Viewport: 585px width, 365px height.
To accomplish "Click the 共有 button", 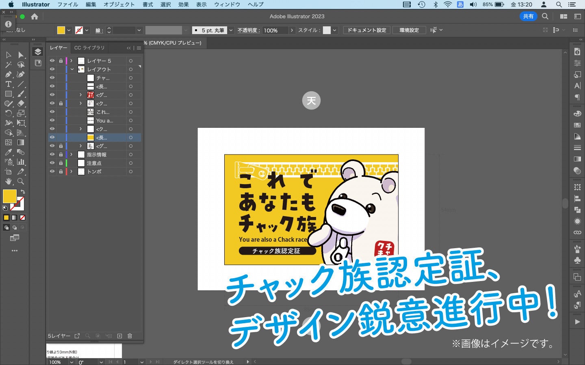I will [x=528, y=16].
